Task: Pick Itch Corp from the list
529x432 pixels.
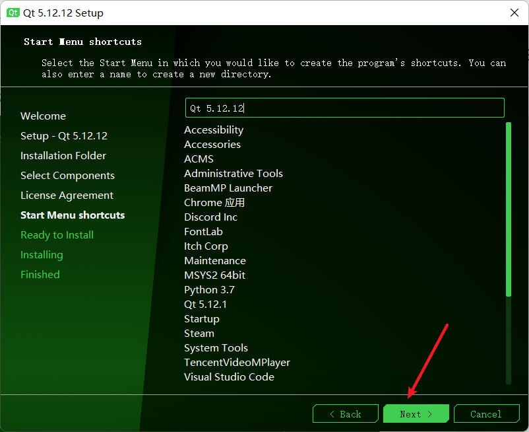Action: (x=206, y=246)
